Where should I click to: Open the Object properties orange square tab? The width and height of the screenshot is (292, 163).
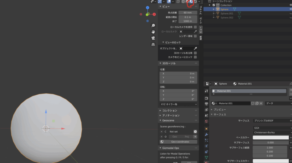click(206, 129)
